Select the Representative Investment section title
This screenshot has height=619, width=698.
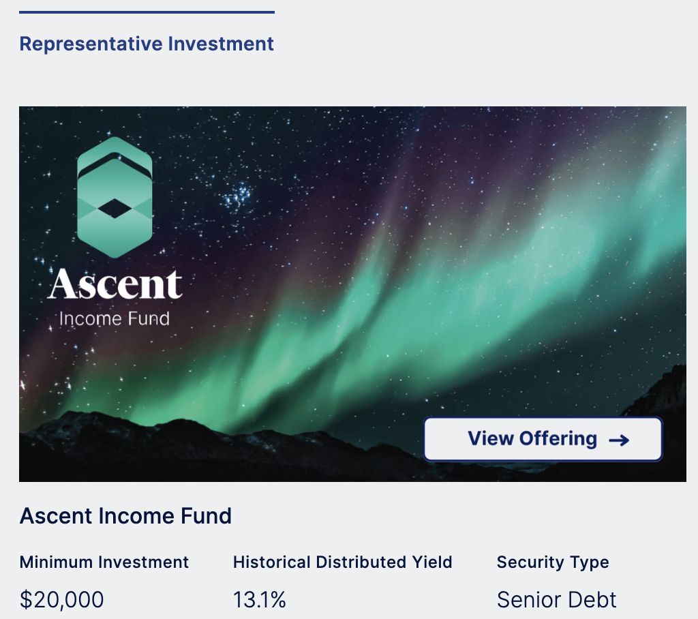[146, 44]
